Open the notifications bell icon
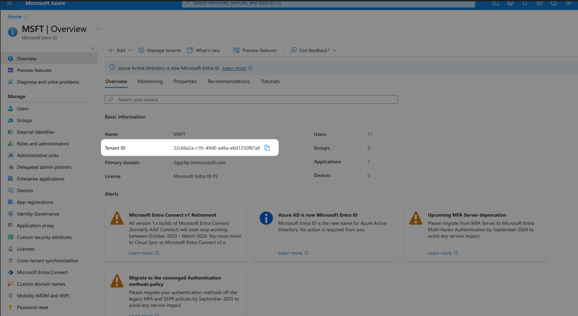The image size is (578, 316). [525, 3]
